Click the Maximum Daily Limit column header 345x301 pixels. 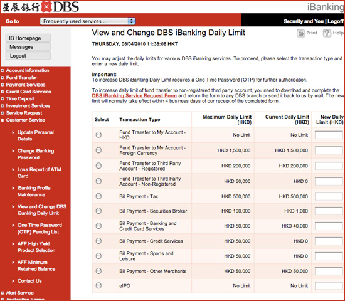coord(227,120)
